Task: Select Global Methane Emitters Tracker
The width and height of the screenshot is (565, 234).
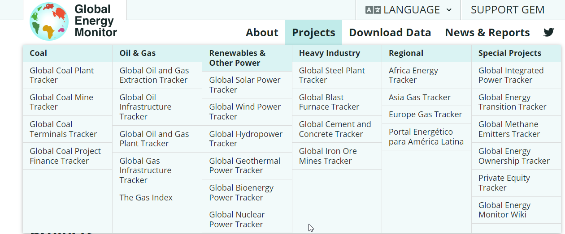Action: click(x=509, y=129)
